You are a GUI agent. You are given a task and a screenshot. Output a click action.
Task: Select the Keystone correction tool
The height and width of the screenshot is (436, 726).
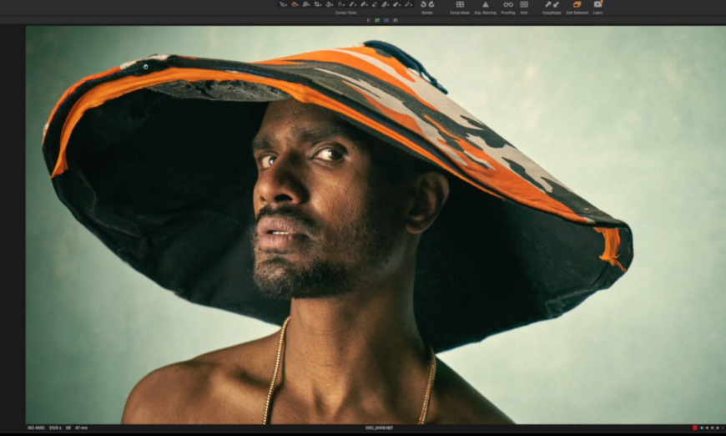coord(340,4)
